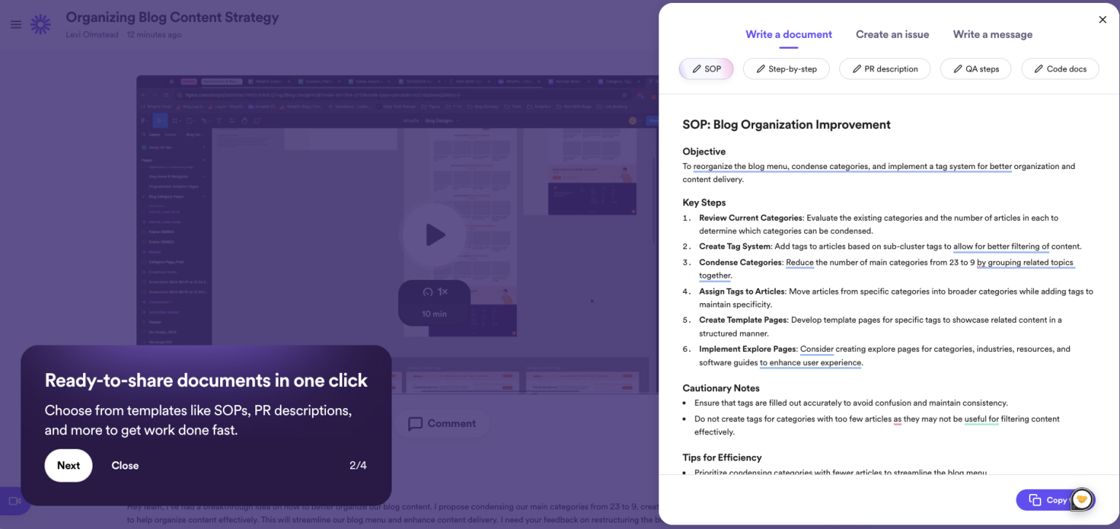Screen dimensions: 1120x529
Task: Select the QA steps template
Action: tap(975, 68)
